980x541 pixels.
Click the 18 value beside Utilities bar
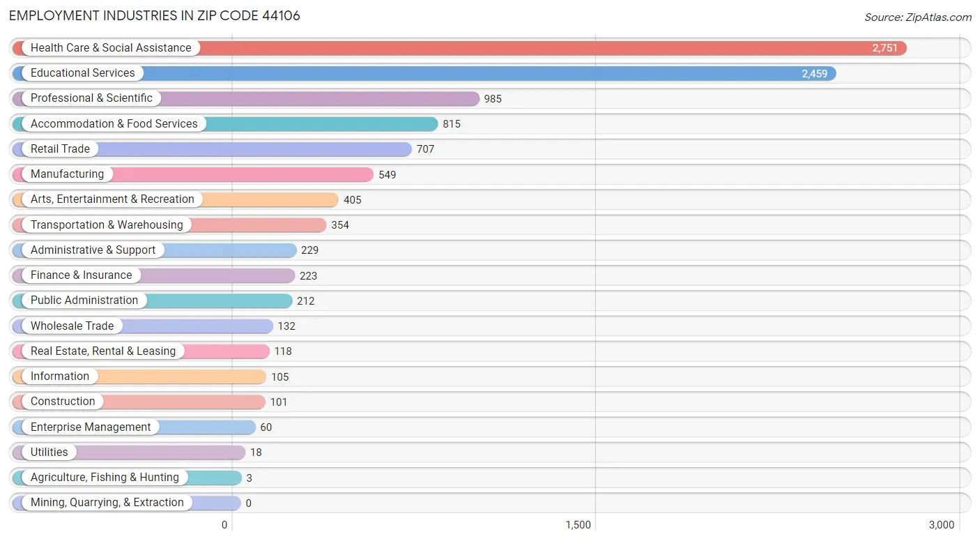point(256,452)
